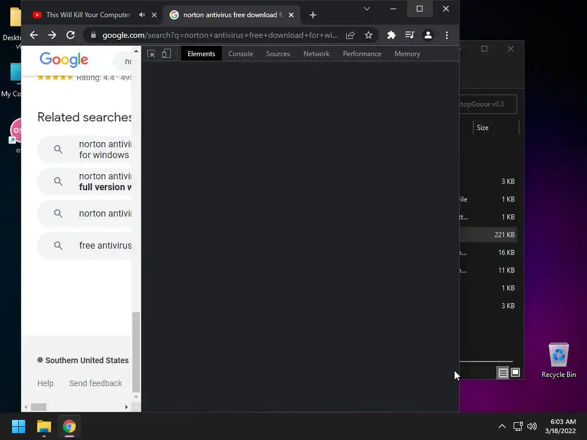The image size is (587, 440).
Task: Reload the Google search page
Action: 71,35
